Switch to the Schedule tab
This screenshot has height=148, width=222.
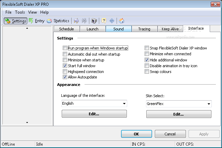(66, 29)
